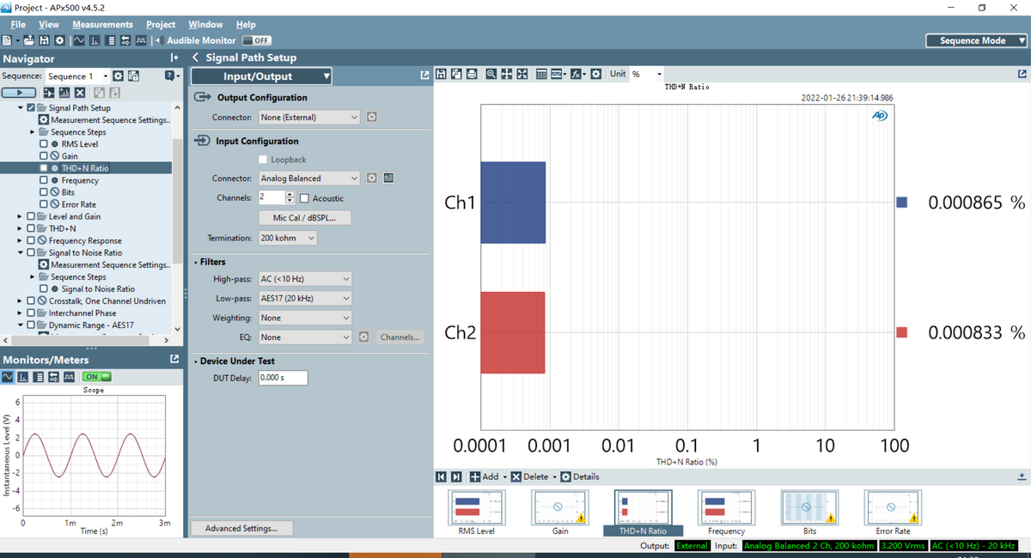Click the Save Project disk icon

[x=44, y=40]
